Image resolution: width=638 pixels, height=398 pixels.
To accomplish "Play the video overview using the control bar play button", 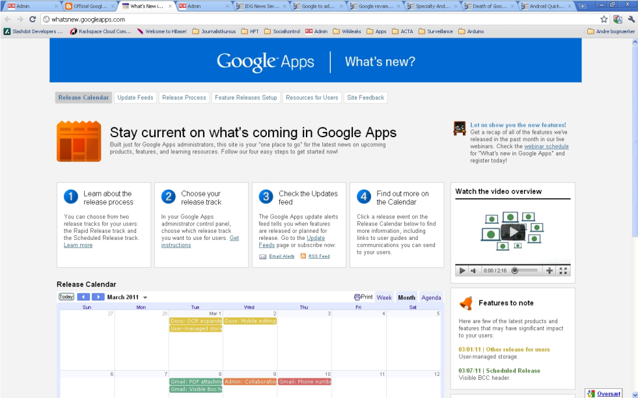I will click(x=462, y=271).
